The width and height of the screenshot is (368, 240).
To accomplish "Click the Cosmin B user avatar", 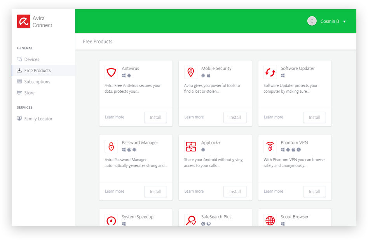I will point(312,21).
